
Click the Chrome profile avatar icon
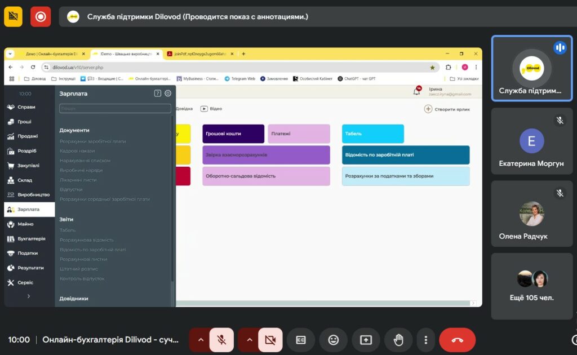point(465,67)
